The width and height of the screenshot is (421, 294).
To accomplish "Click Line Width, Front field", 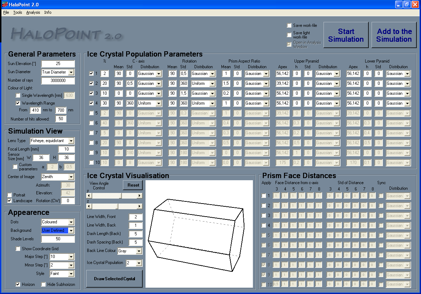I will (x=136, y=217).
